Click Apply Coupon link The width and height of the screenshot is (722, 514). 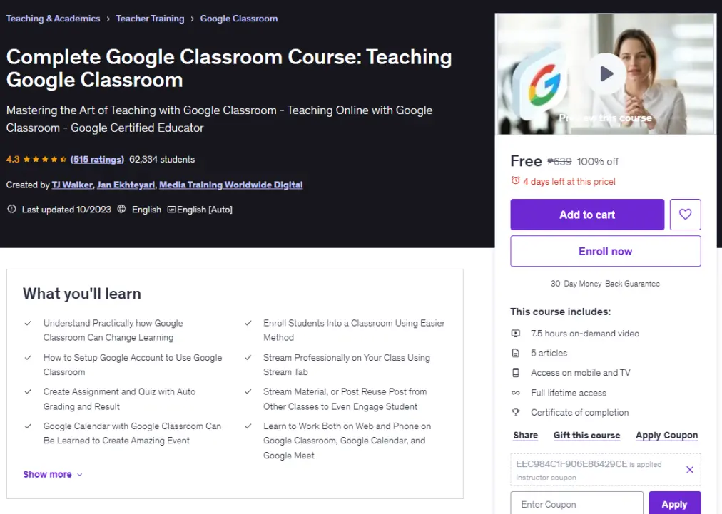pyautogui.click(x=667, y=436)
